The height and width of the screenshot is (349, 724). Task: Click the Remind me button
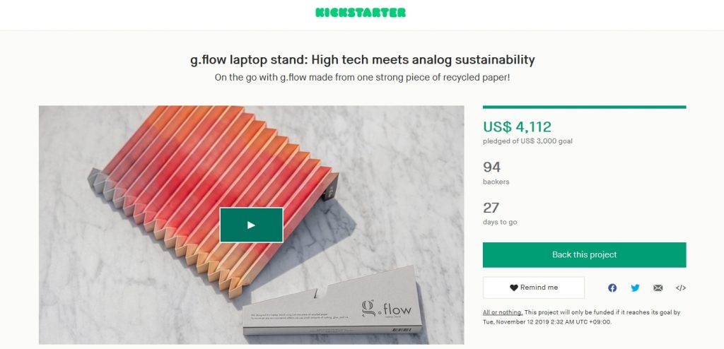[x=534, y=288]
